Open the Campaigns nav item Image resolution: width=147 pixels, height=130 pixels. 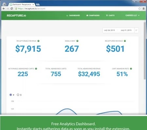(93, 16)
